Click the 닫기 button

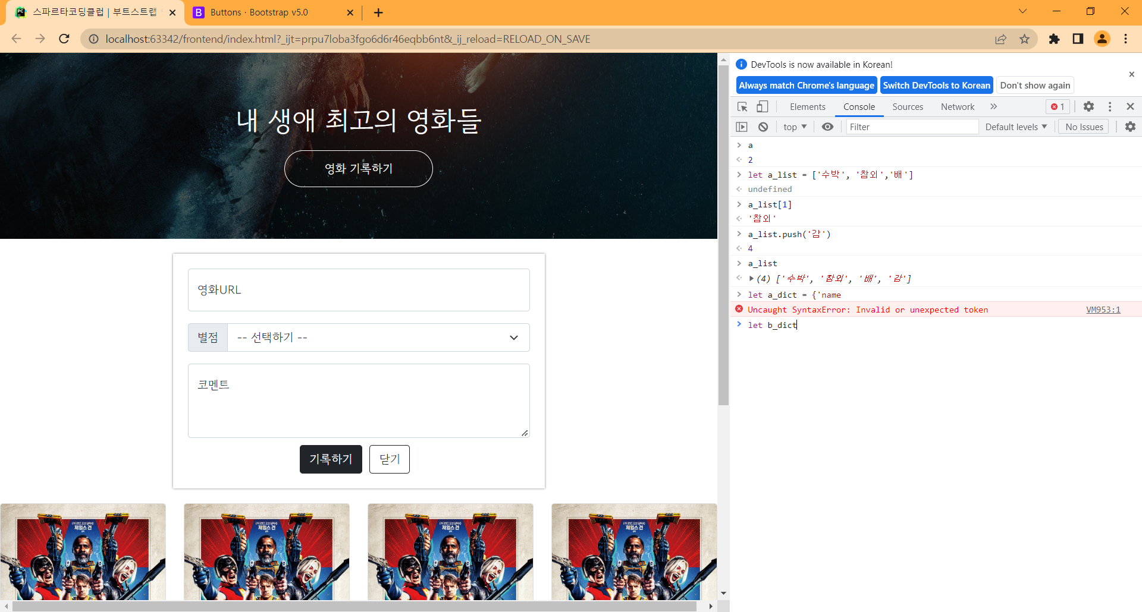pos(390,459)
